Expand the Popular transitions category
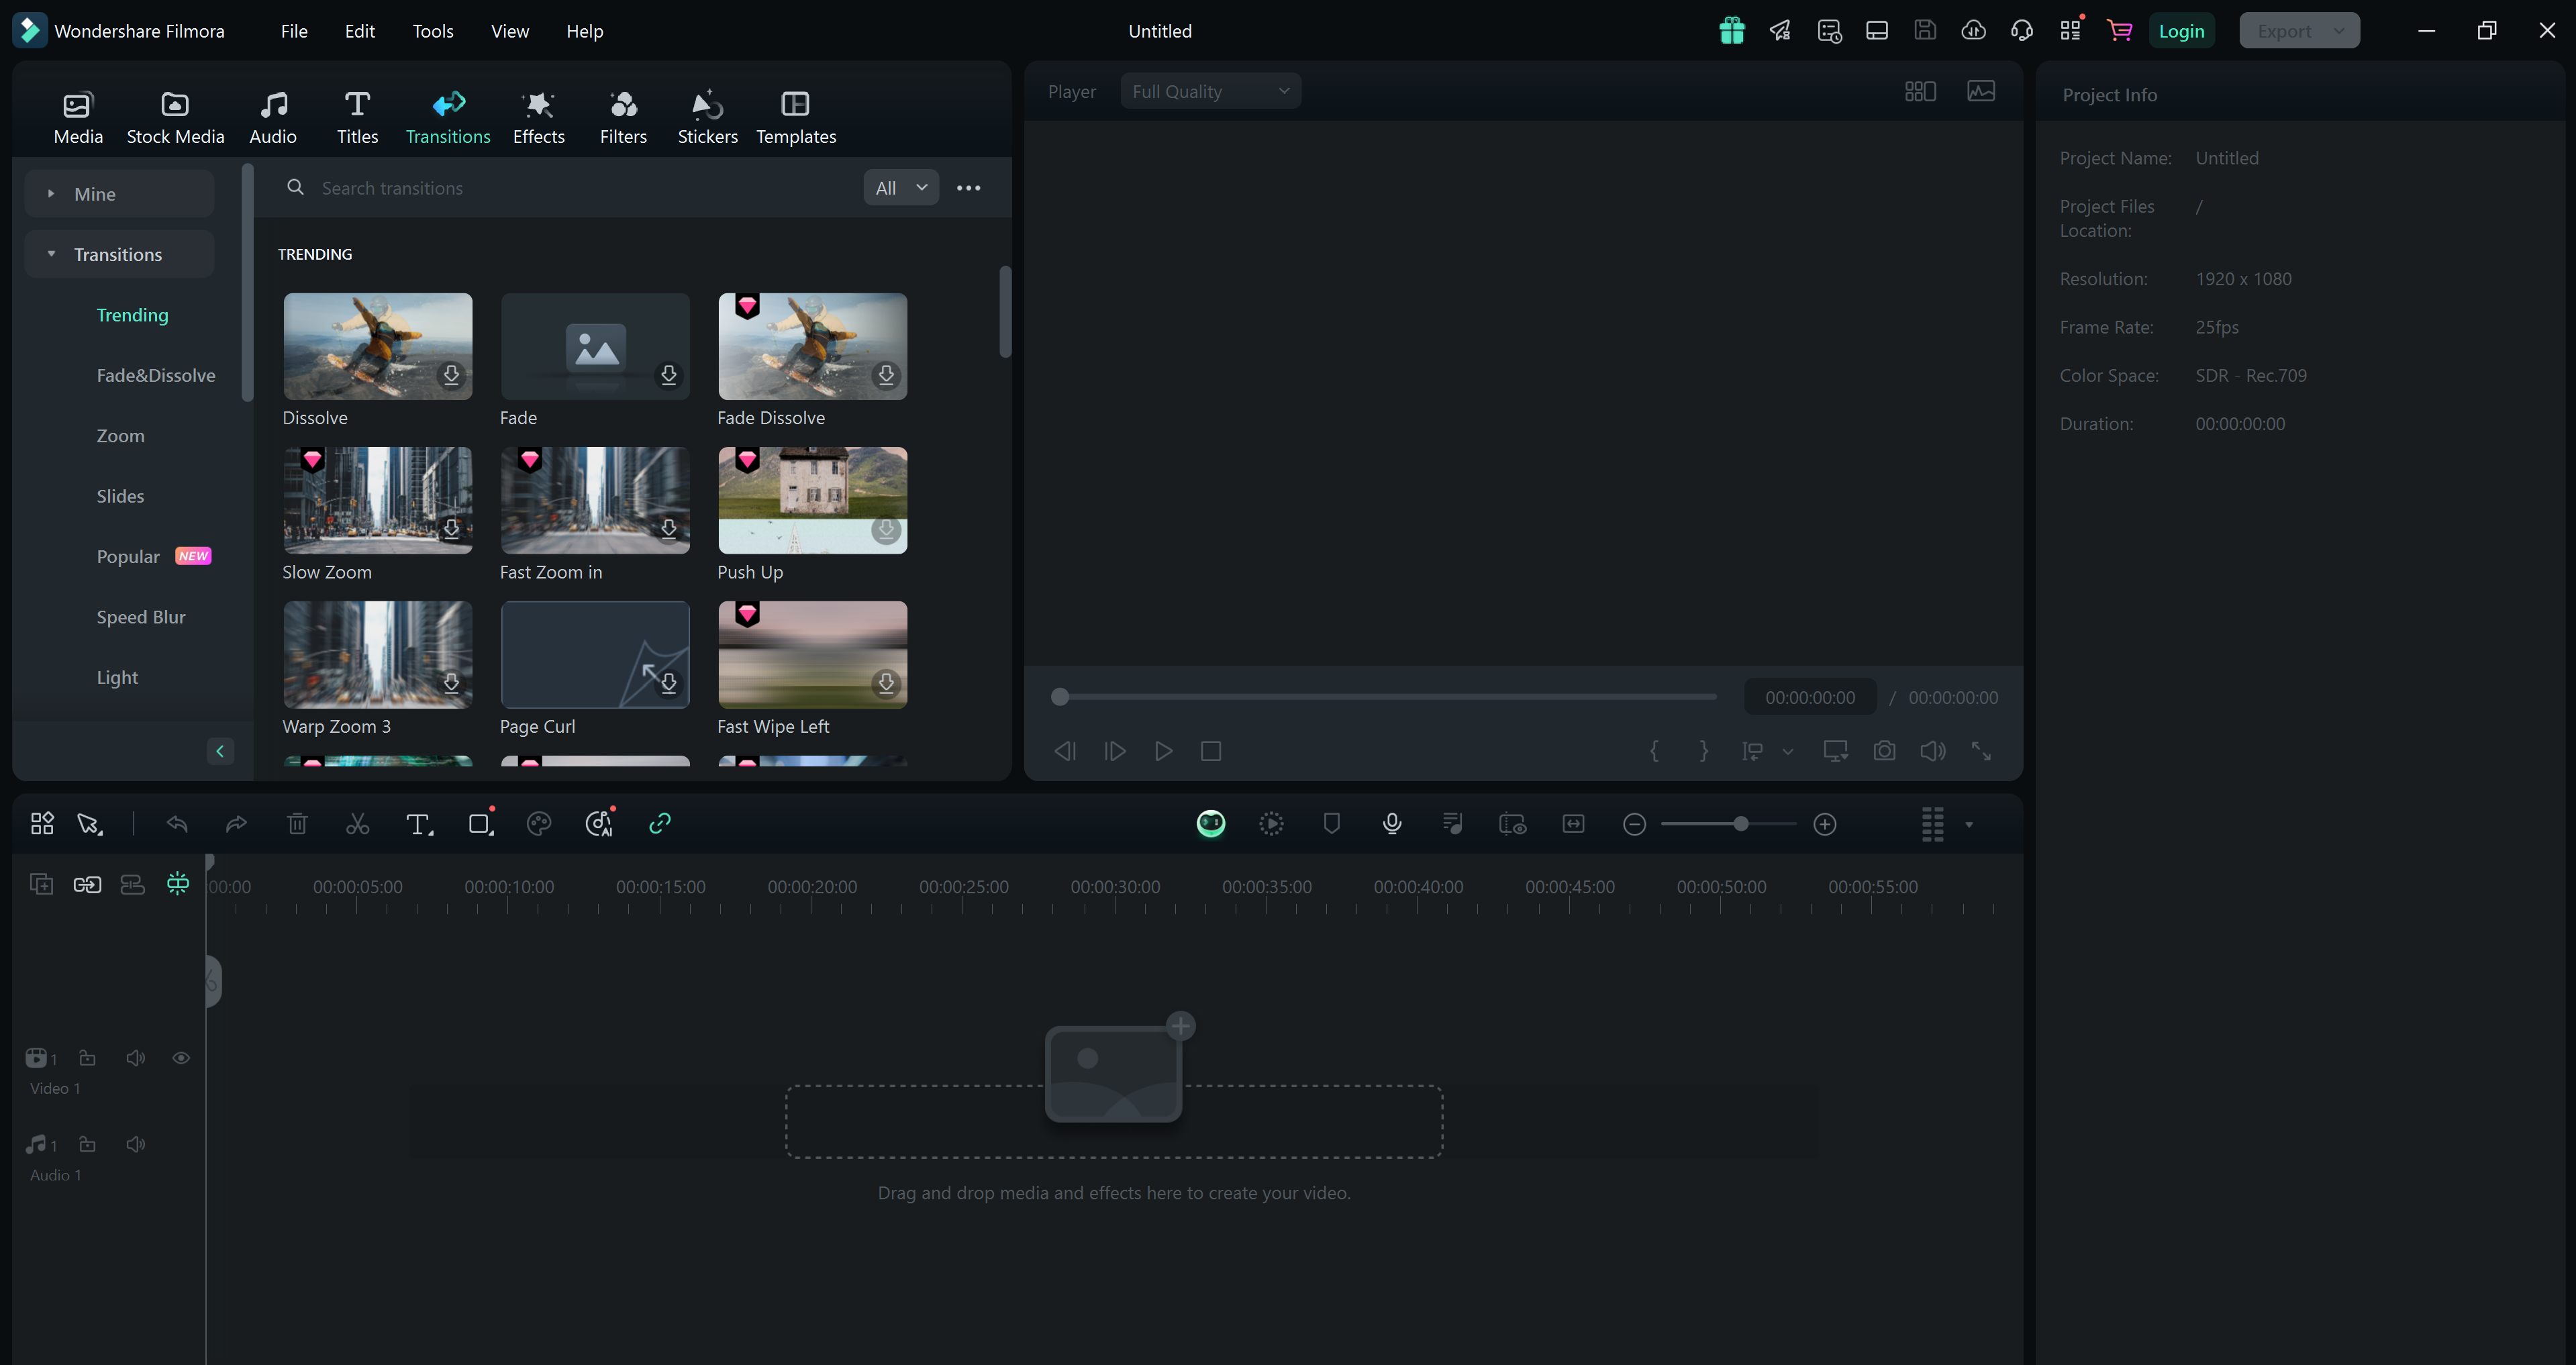The width and height of the screenshot is (2576, 1365). (x=128, y=556)
